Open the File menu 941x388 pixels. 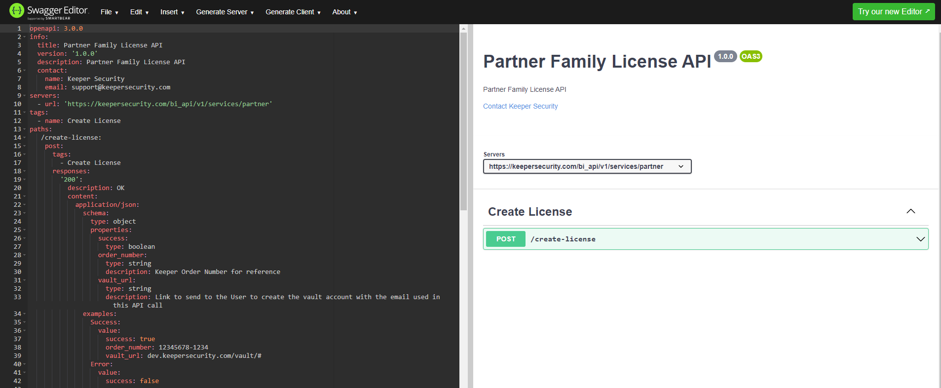109,12
